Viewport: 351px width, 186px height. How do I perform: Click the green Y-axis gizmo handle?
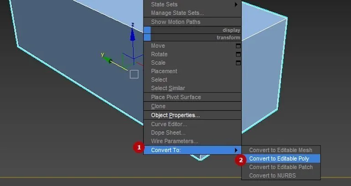click(109, 59)
